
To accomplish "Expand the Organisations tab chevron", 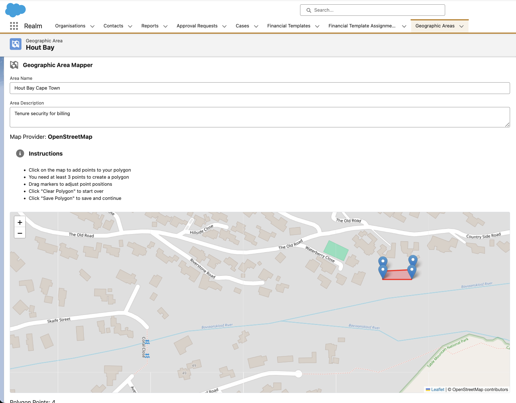I will [92, 26].
